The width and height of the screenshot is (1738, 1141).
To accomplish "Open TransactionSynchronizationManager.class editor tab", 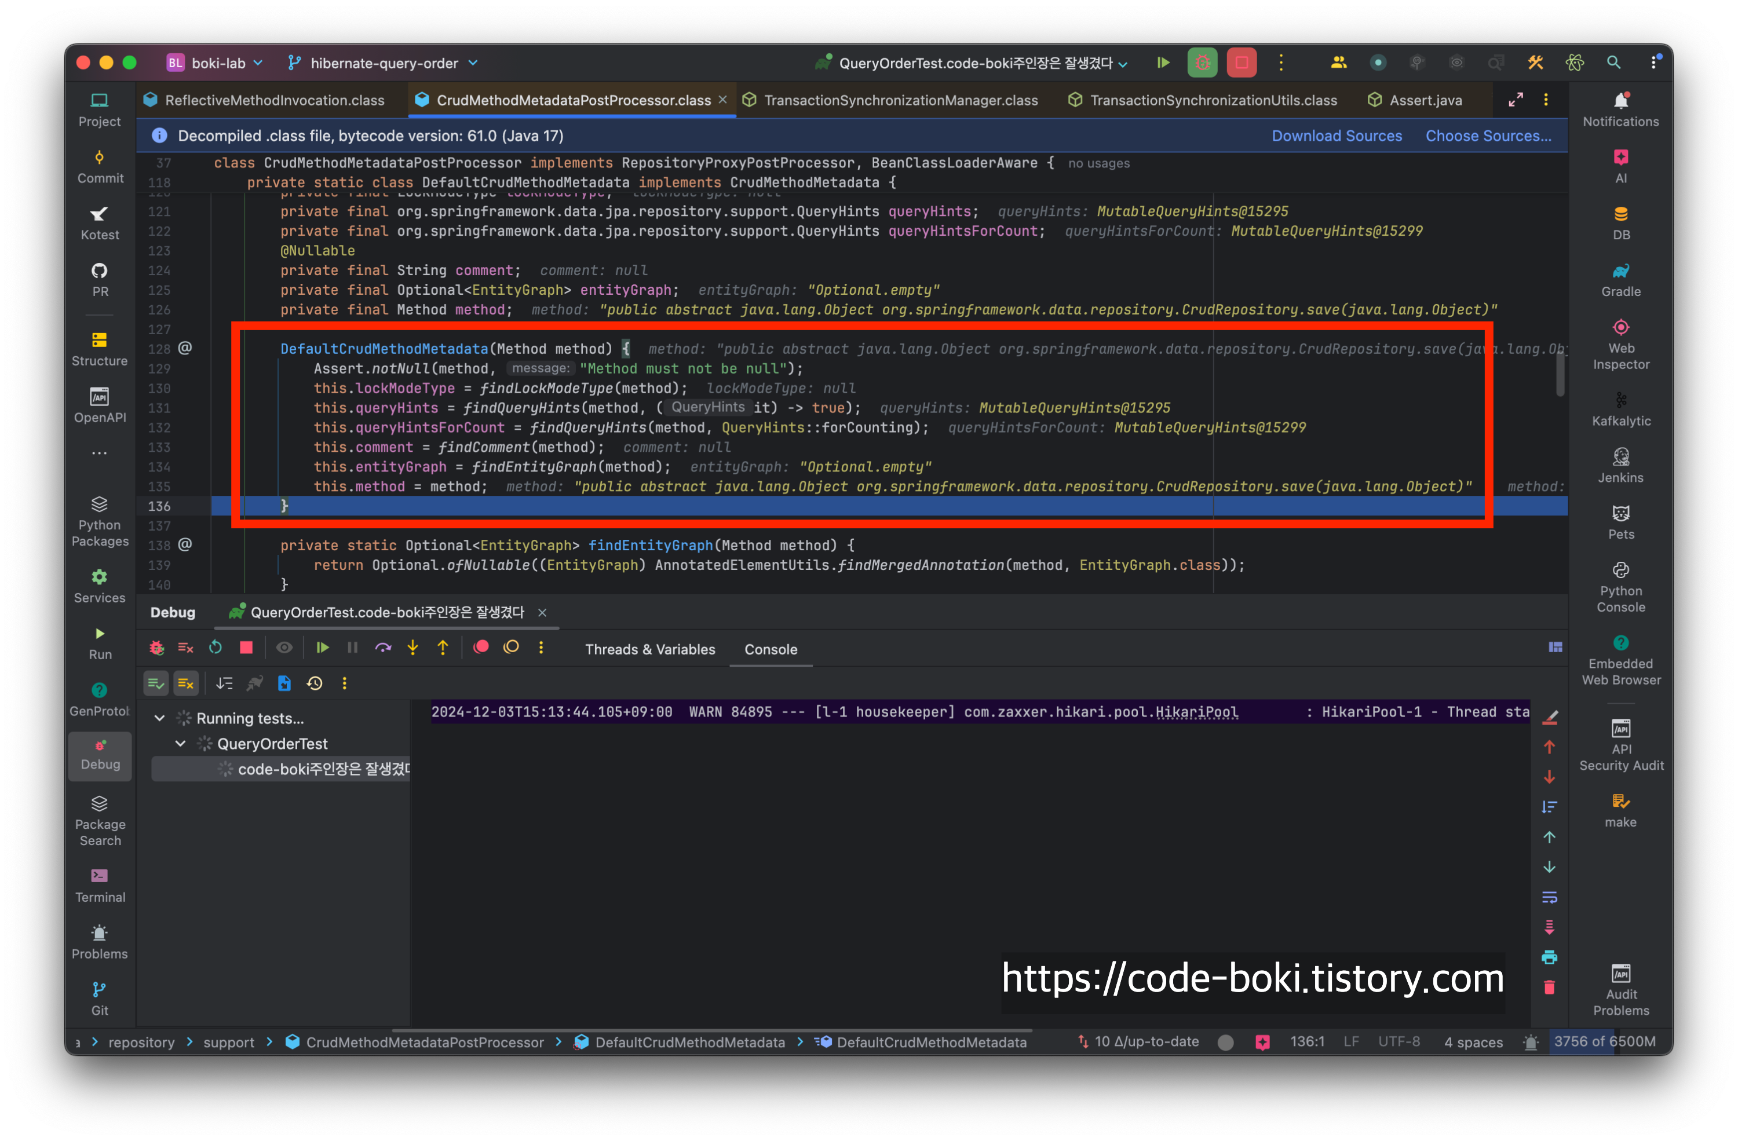I will [900, 100].
